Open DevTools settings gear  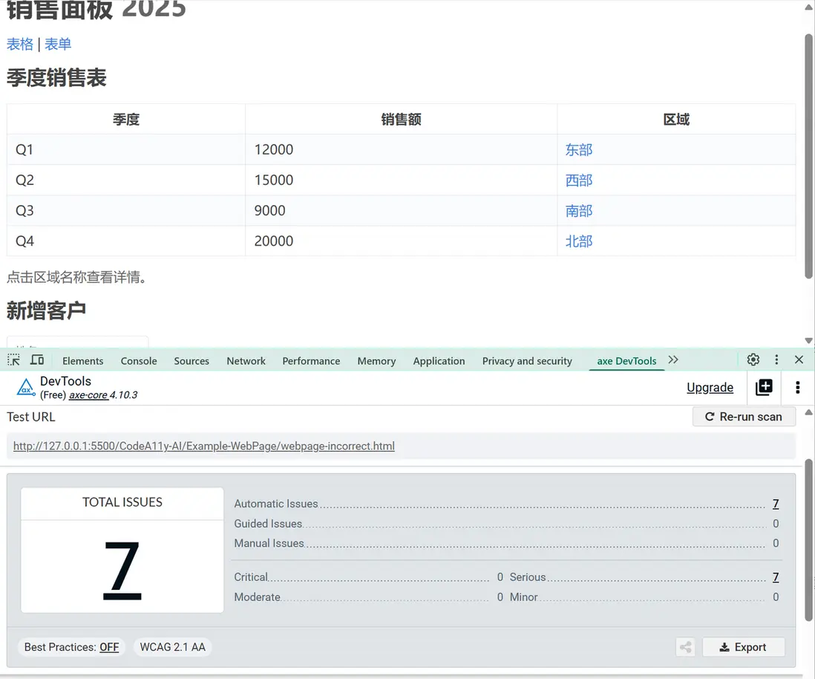coord(753,360)
